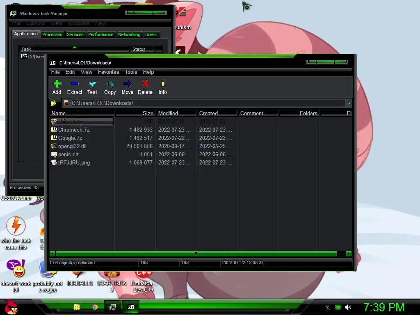Click size value 29 561 856
Image resolution: width=420 pixels, height=315 pixels.
tap(139, 146)
